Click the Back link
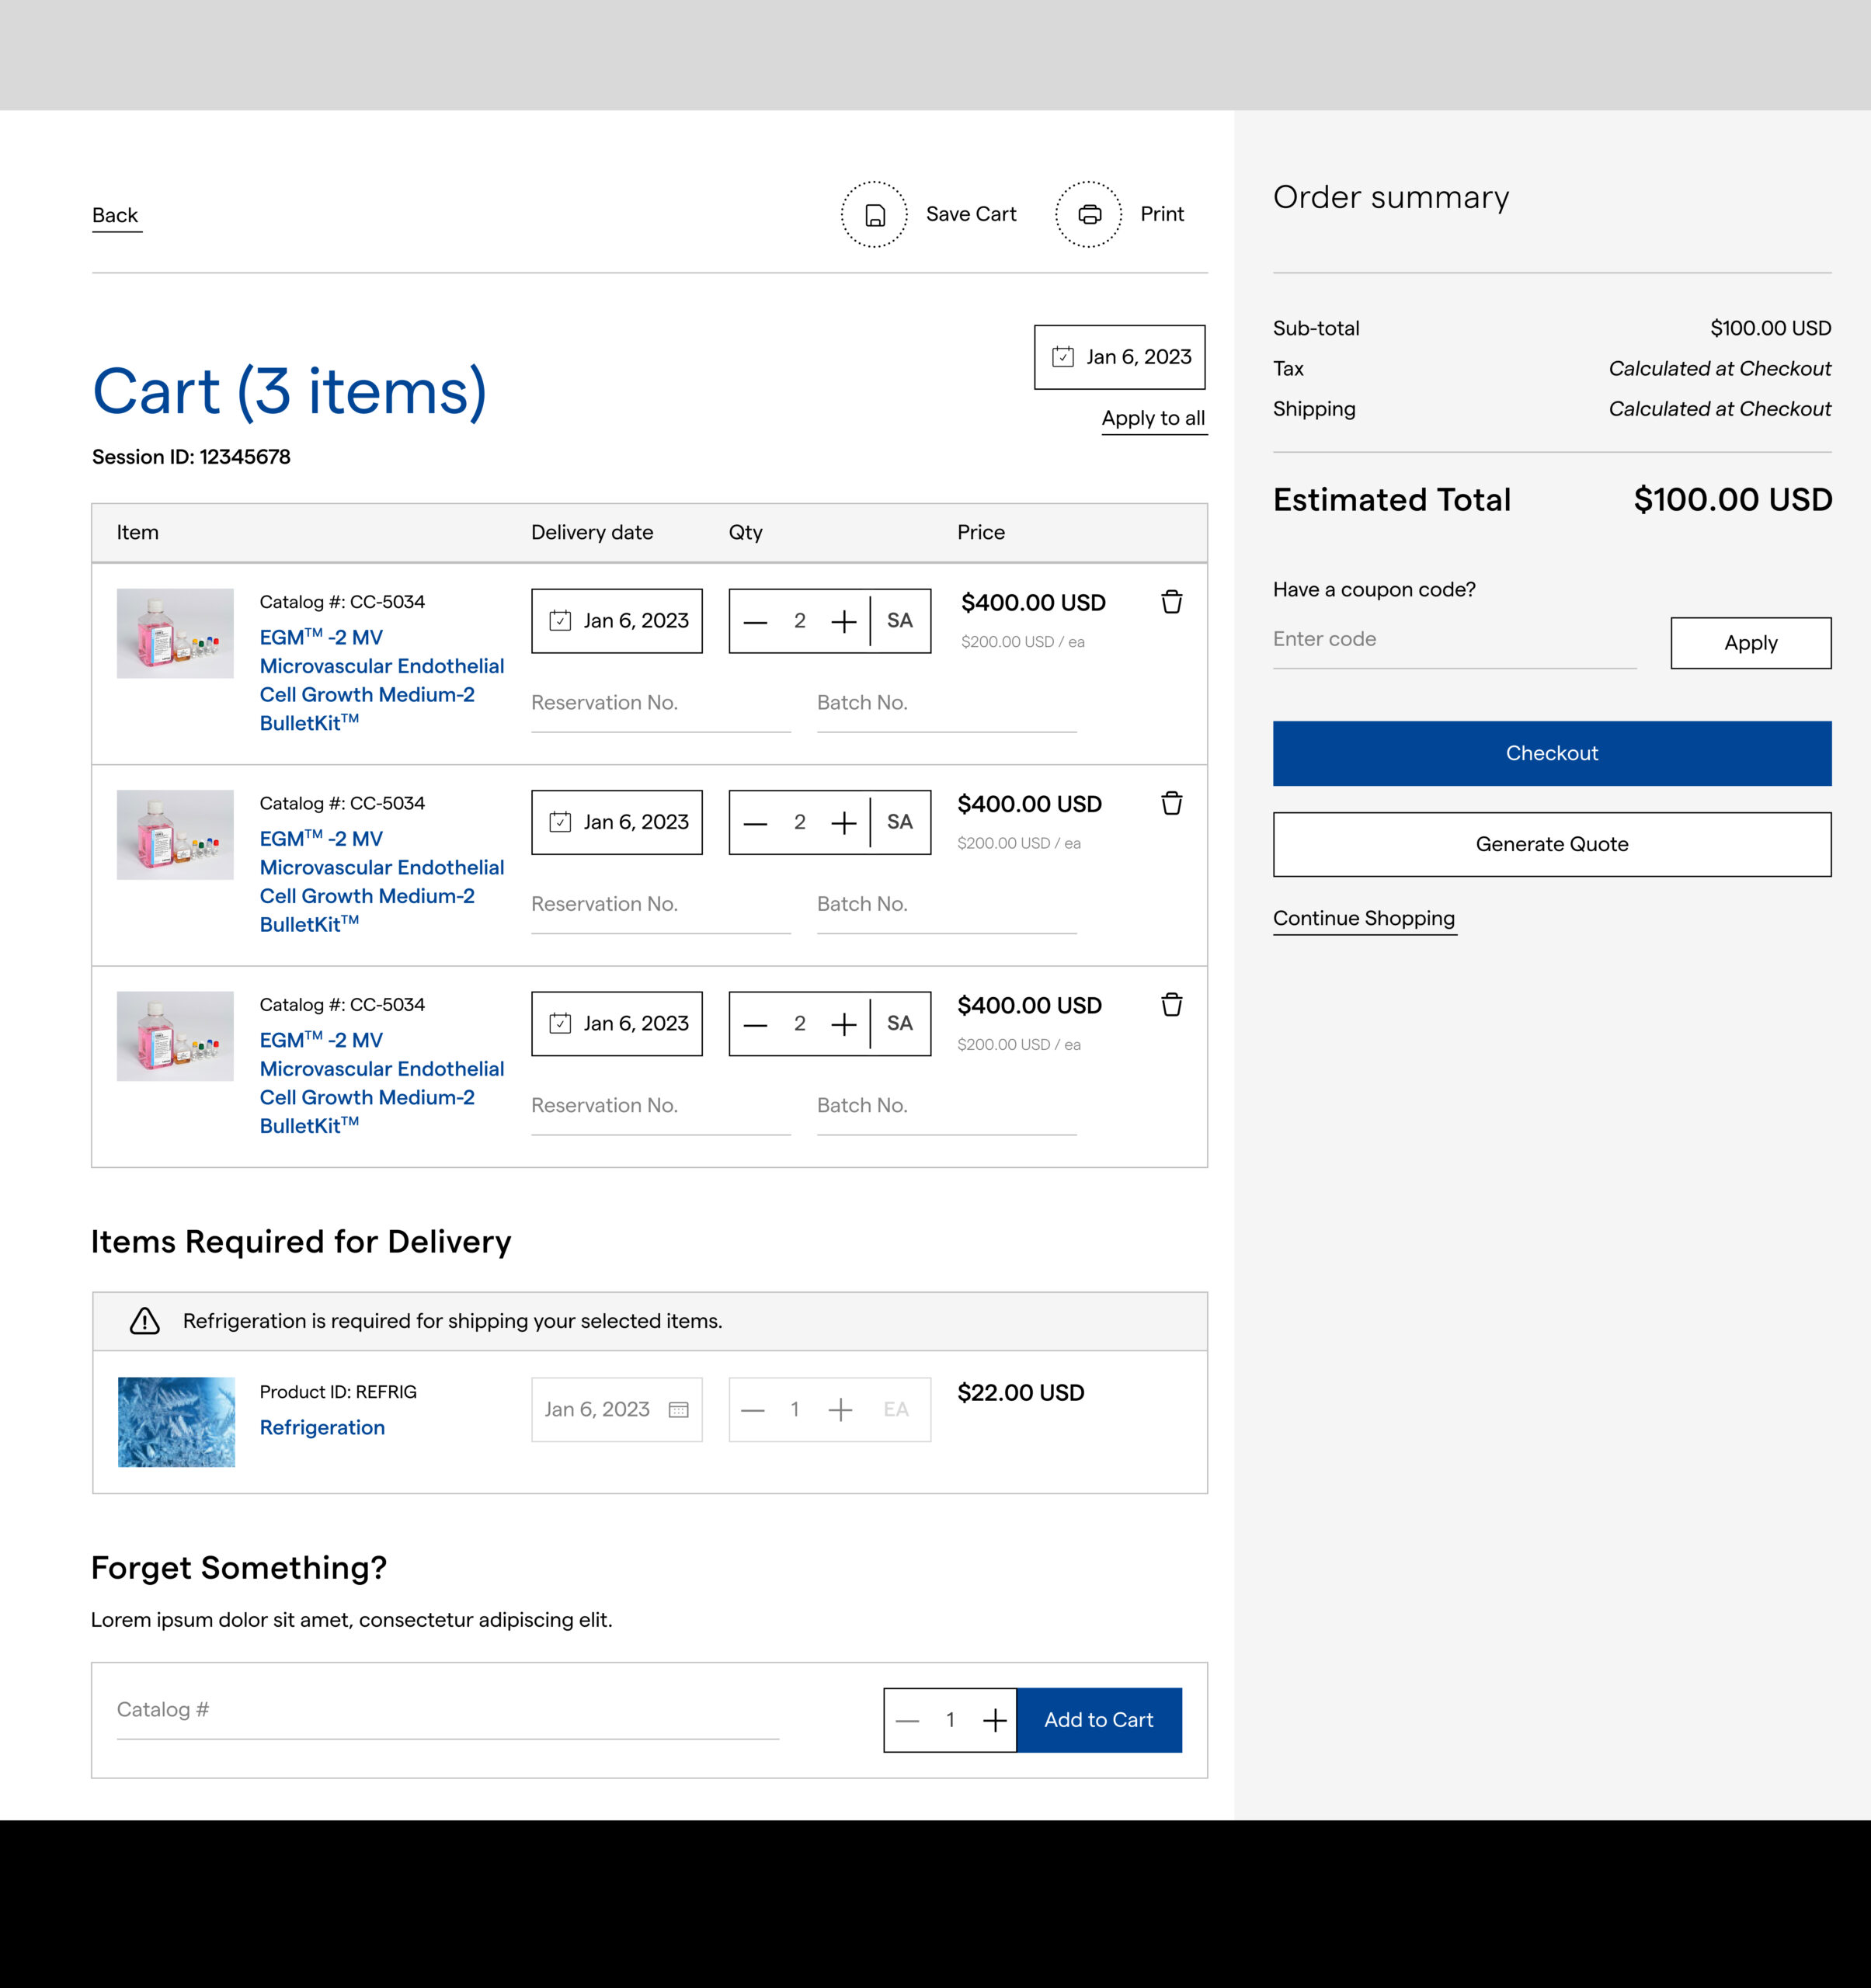The width and height of the screenshot is (1871, 1988). (x=115, y=215)
